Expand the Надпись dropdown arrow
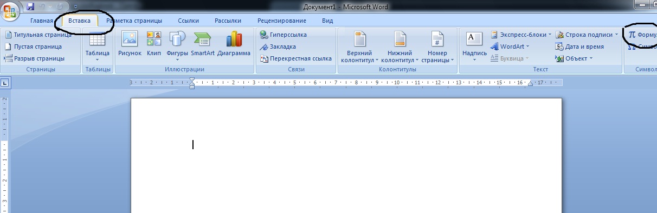The width and height of the screenshot is (657, 213). click(474, 59)
